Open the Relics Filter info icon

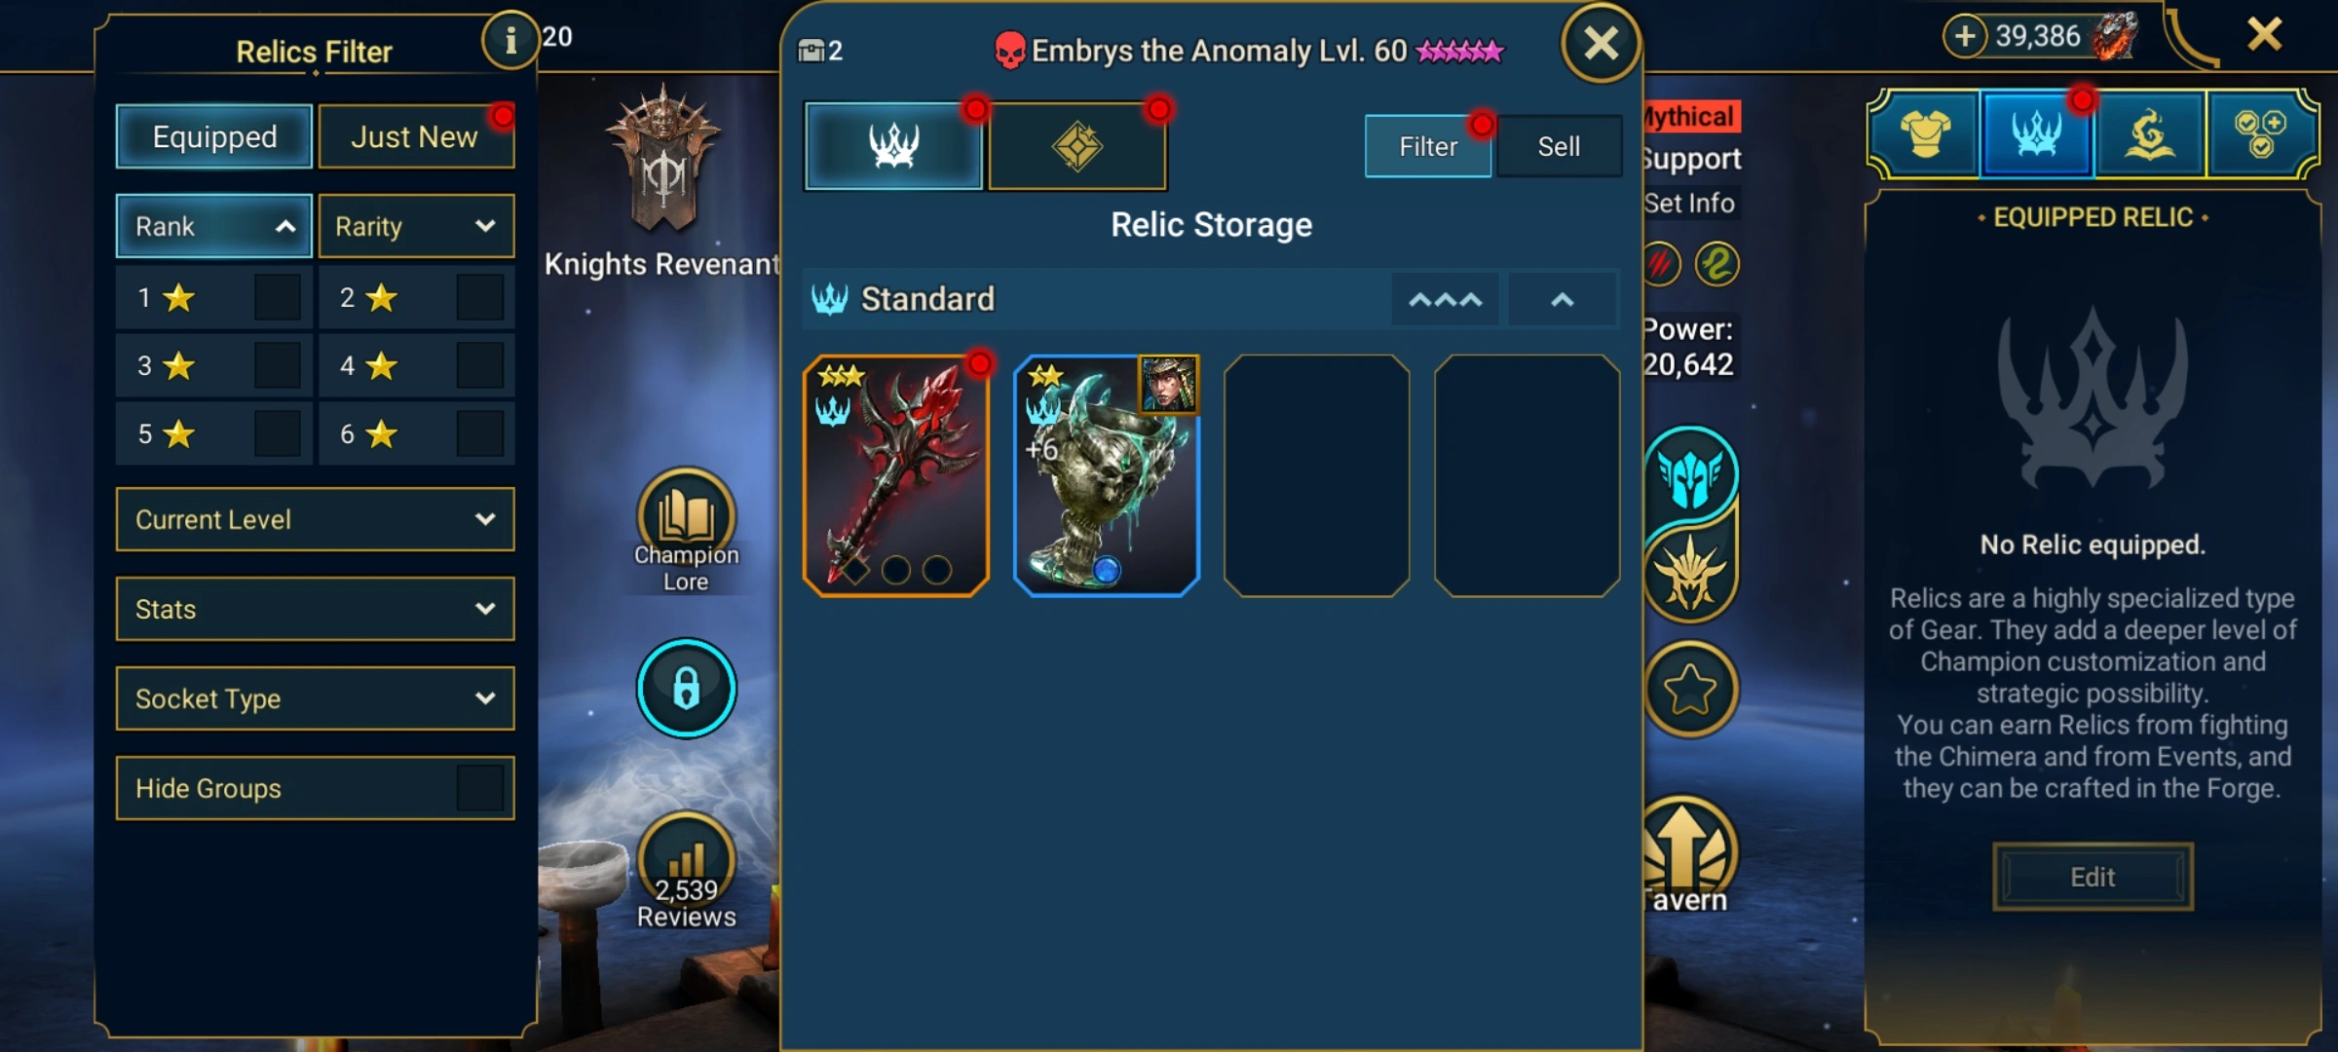point(509,40)
